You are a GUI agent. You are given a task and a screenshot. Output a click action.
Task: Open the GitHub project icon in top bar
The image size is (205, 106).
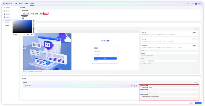tap(188, 4)
